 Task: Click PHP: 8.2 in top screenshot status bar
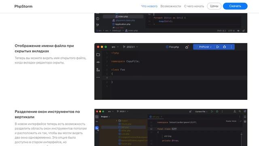pos(221,31)
